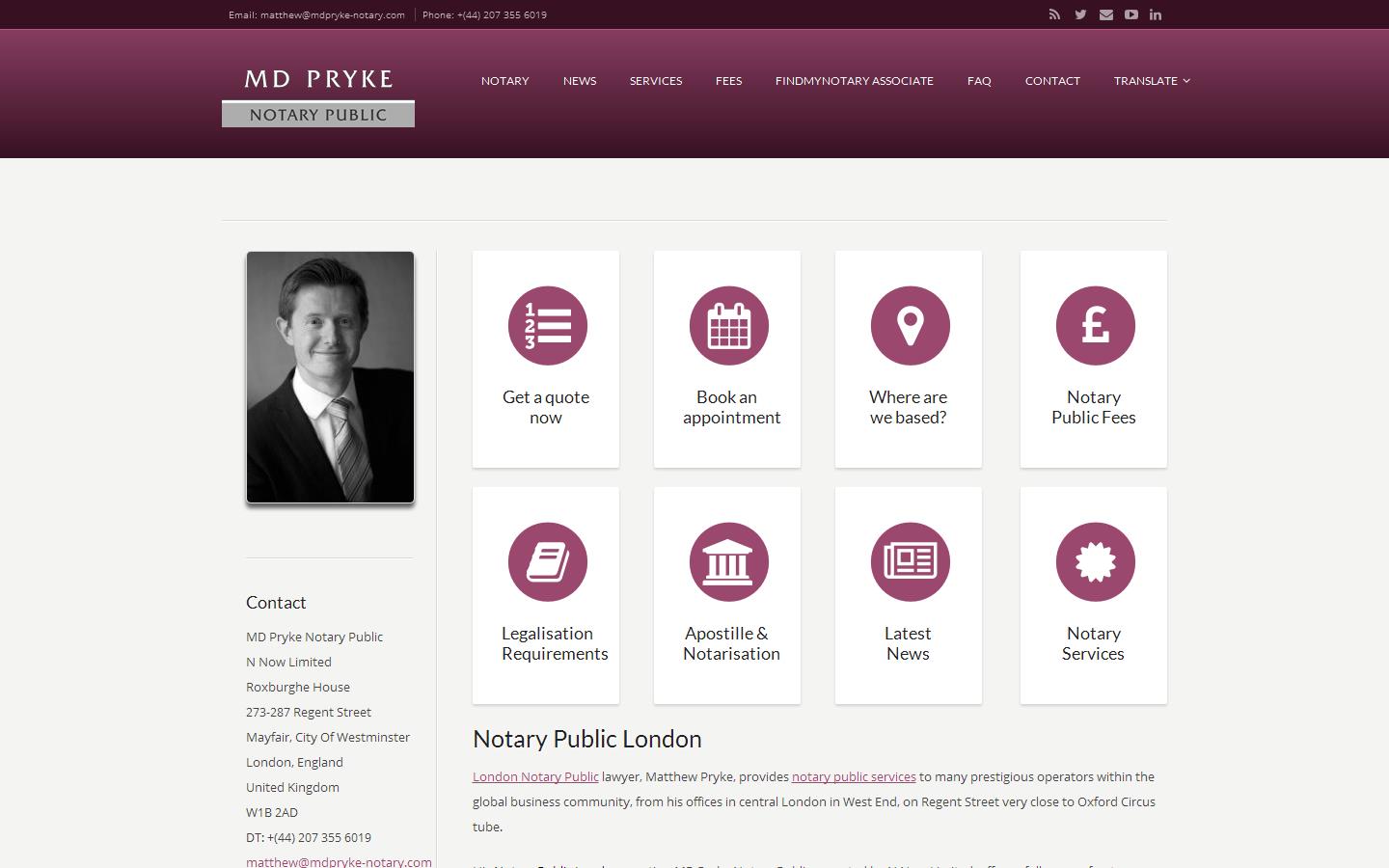Click the book icon for Legalisation Requirements
The height and width of the screenshot is (868, 1389).
(547, 562)
